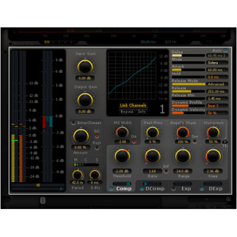This screenshot has width=237, height=237.
Task: Toggle the Angel's Share Inv LED
Action: pos(195,141)
